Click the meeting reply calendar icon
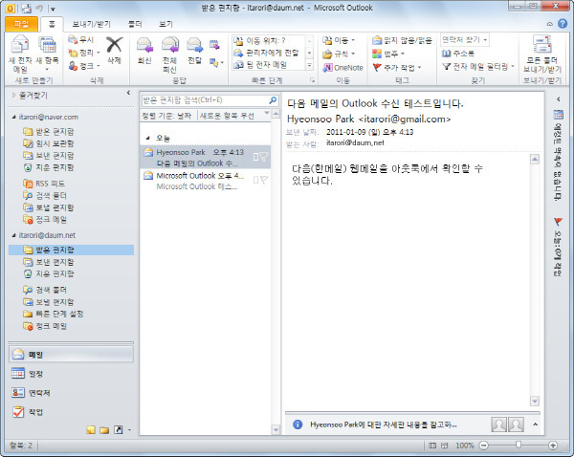Screen dimensions: 574x457 tap(214, 45)
